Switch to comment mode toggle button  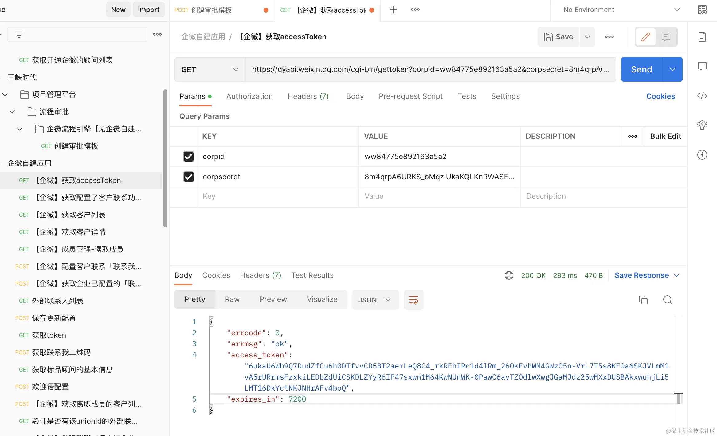coord(666,37)
